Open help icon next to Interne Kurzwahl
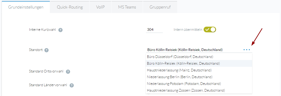This screenshot has height=96, width=281. tap(61, 30)
